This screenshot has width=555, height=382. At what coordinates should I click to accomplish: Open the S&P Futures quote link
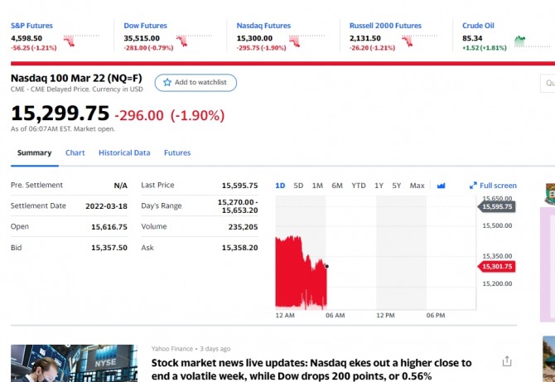pos(31,26)
